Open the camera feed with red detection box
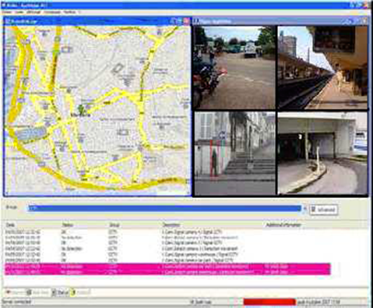The height and width of the screenshot is (308, 373). coord(234,154)
